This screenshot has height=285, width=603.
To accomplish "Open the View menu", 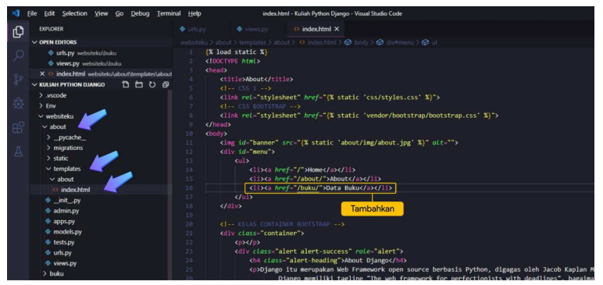I will tap(101, 13).
